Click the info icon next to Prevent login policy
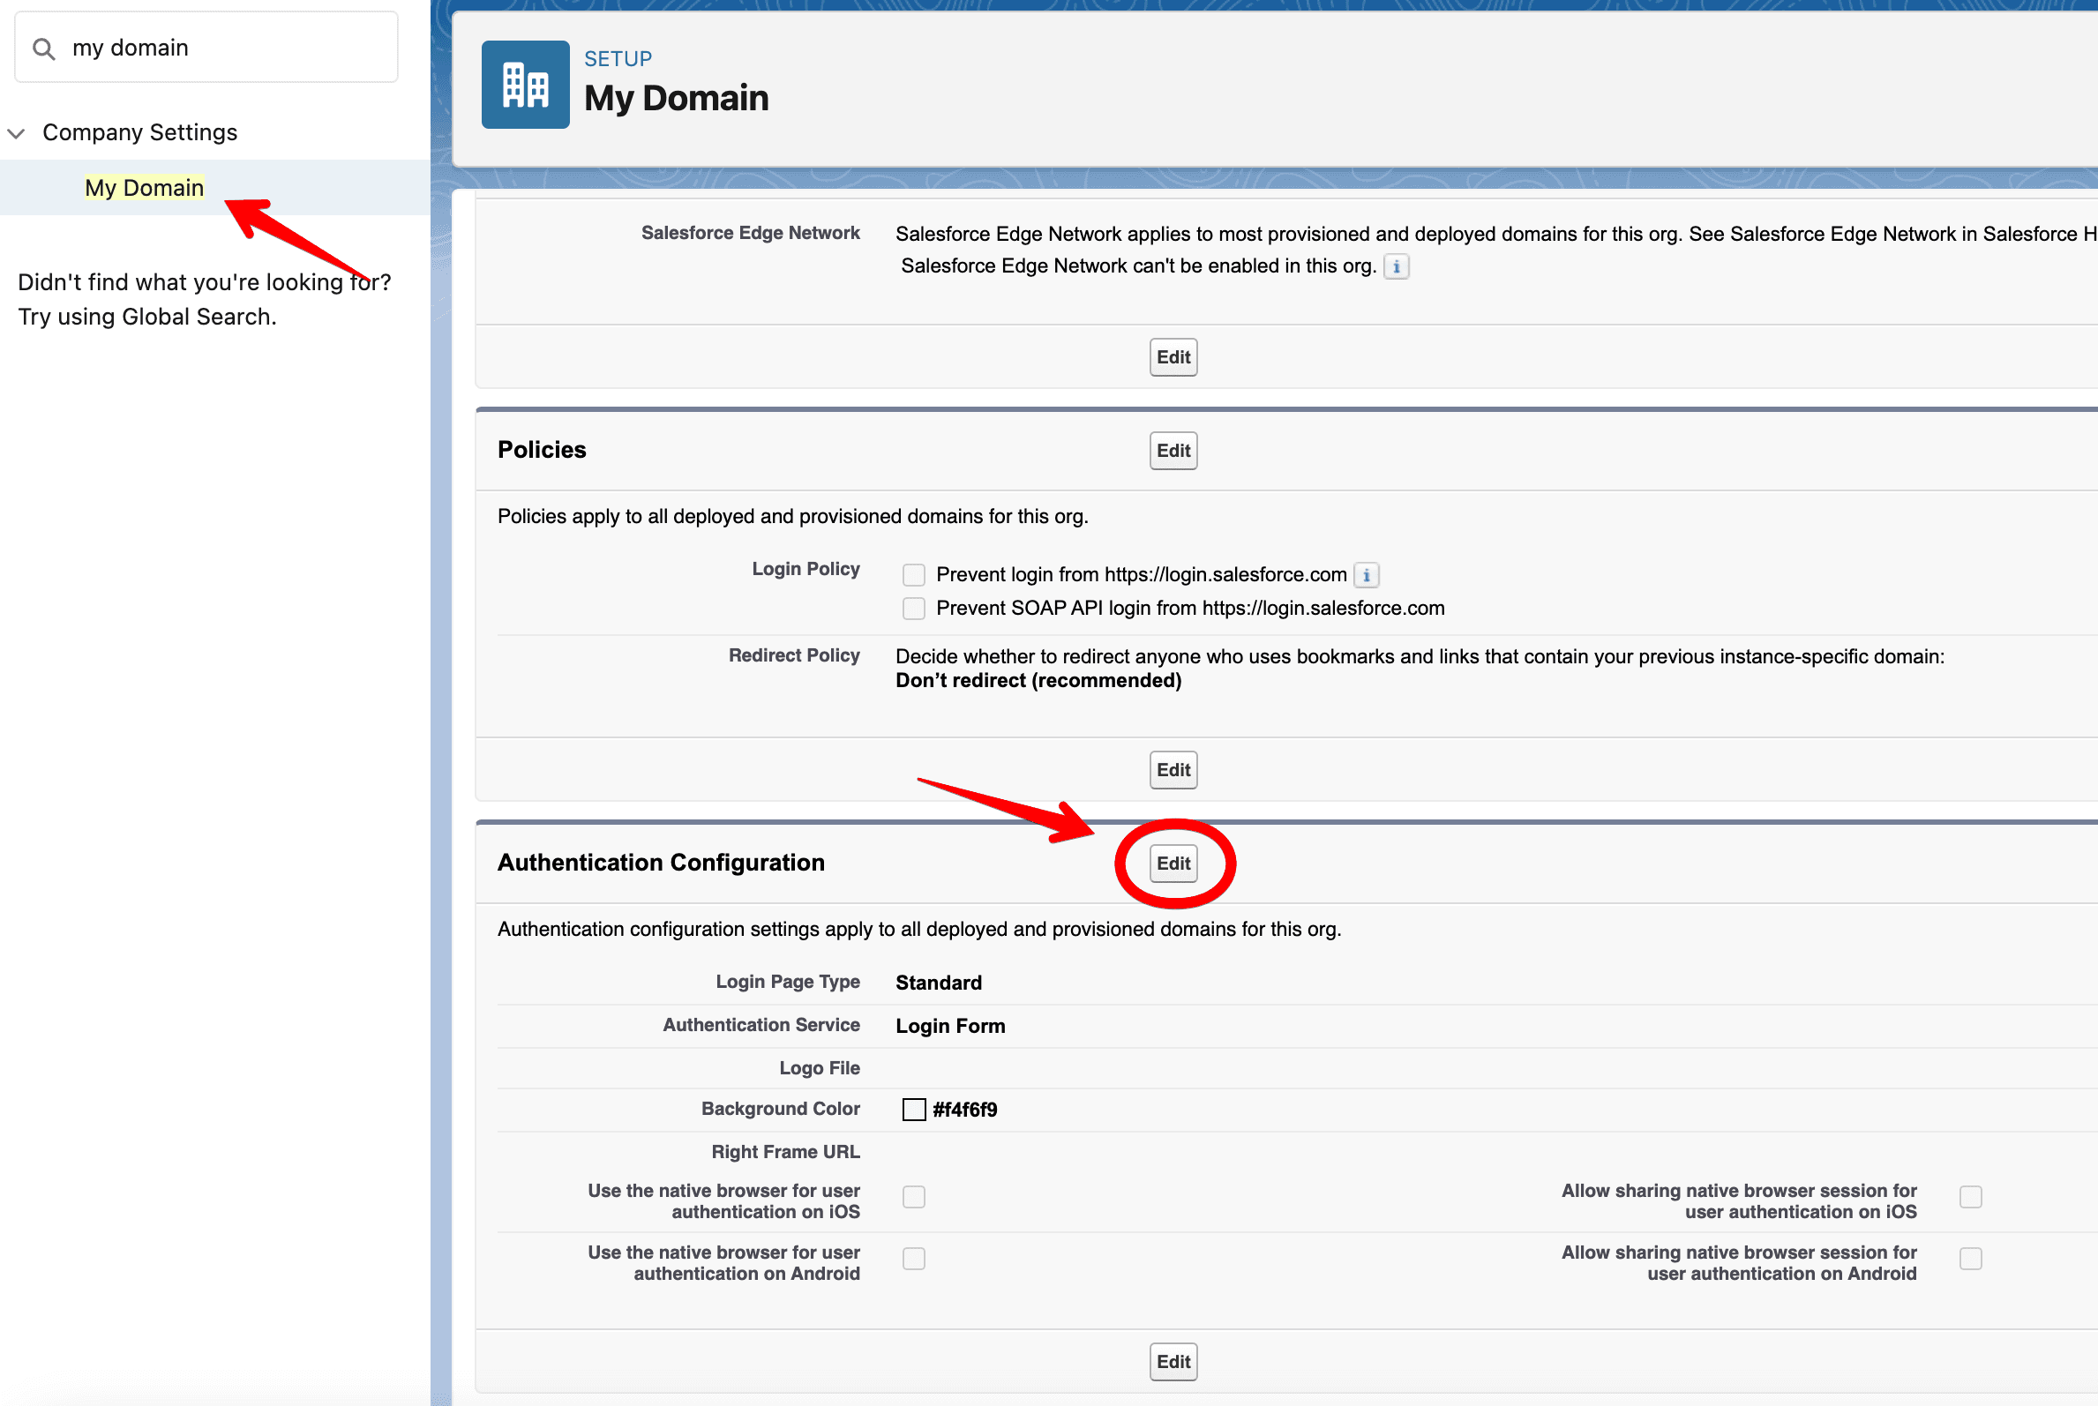This screenshot has height=1406, width=2098. [1366, 575]
